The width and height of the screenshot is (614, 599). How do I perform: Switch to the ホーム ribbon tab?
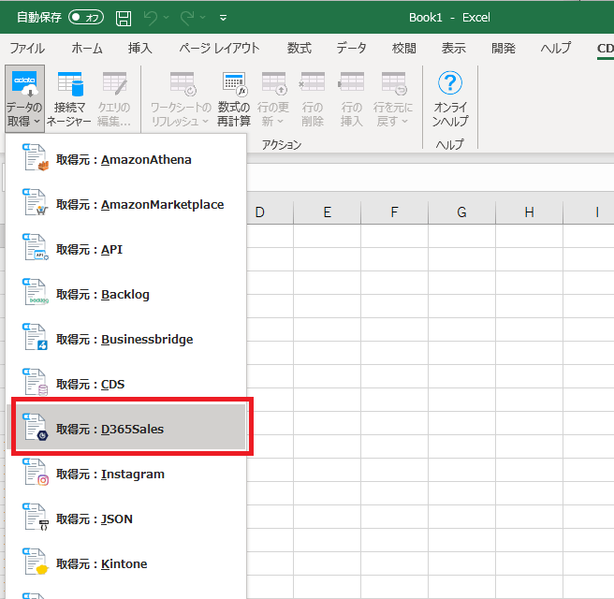87,48
